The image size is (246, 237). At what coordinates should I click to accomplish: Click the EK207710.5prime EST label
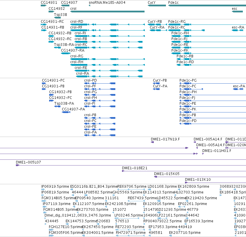pyautogui.click(x=185, y=233)
